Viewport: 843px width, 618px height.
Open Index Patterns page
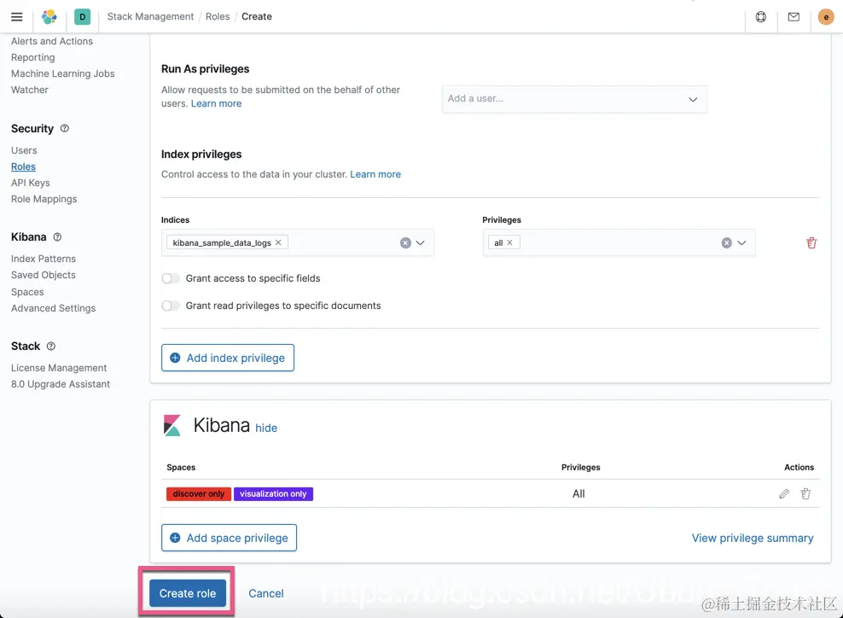44,258
